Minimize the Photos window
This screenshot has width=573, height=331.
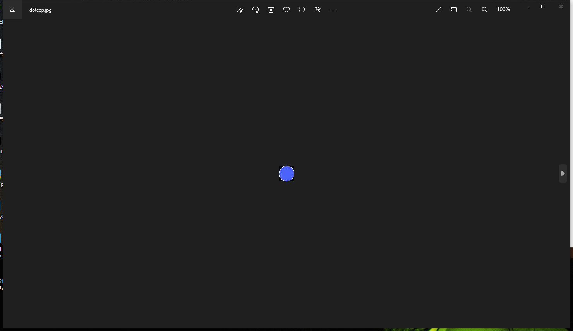pos(525,7)
